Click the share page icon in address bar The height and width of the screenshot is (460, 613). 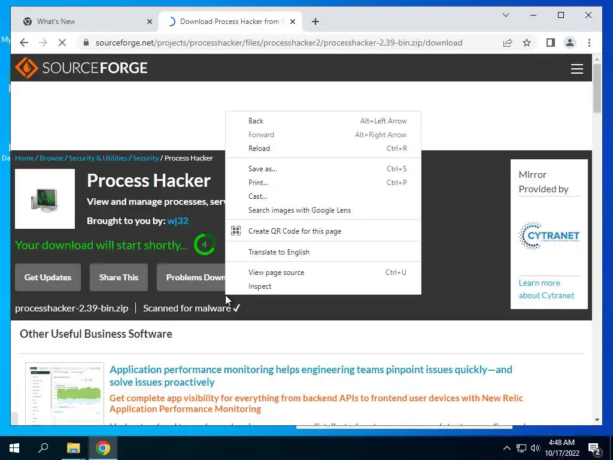[x=508, y=43]
